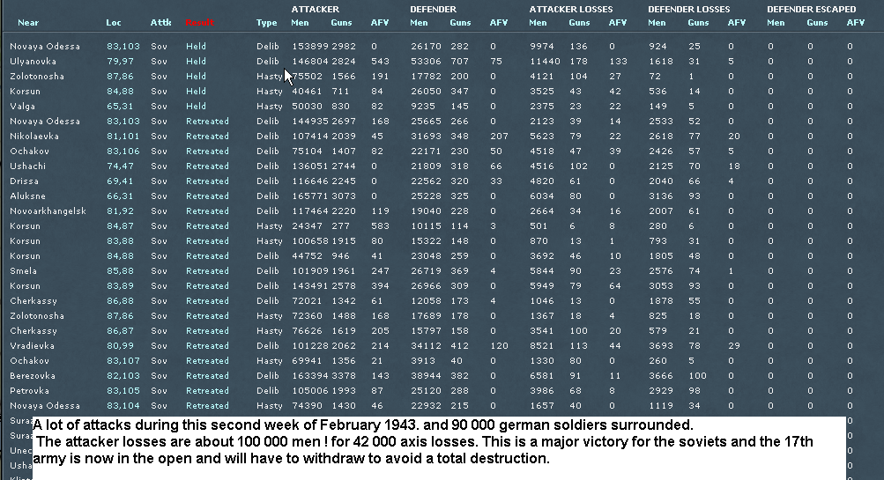Select the Petrovka battle row name
The width and height of the screenshot is (884, 480).
click(x=29, y=390)
